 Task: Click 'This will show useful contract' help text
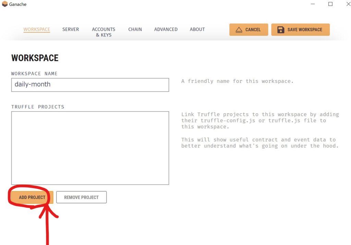click(260, 142)
